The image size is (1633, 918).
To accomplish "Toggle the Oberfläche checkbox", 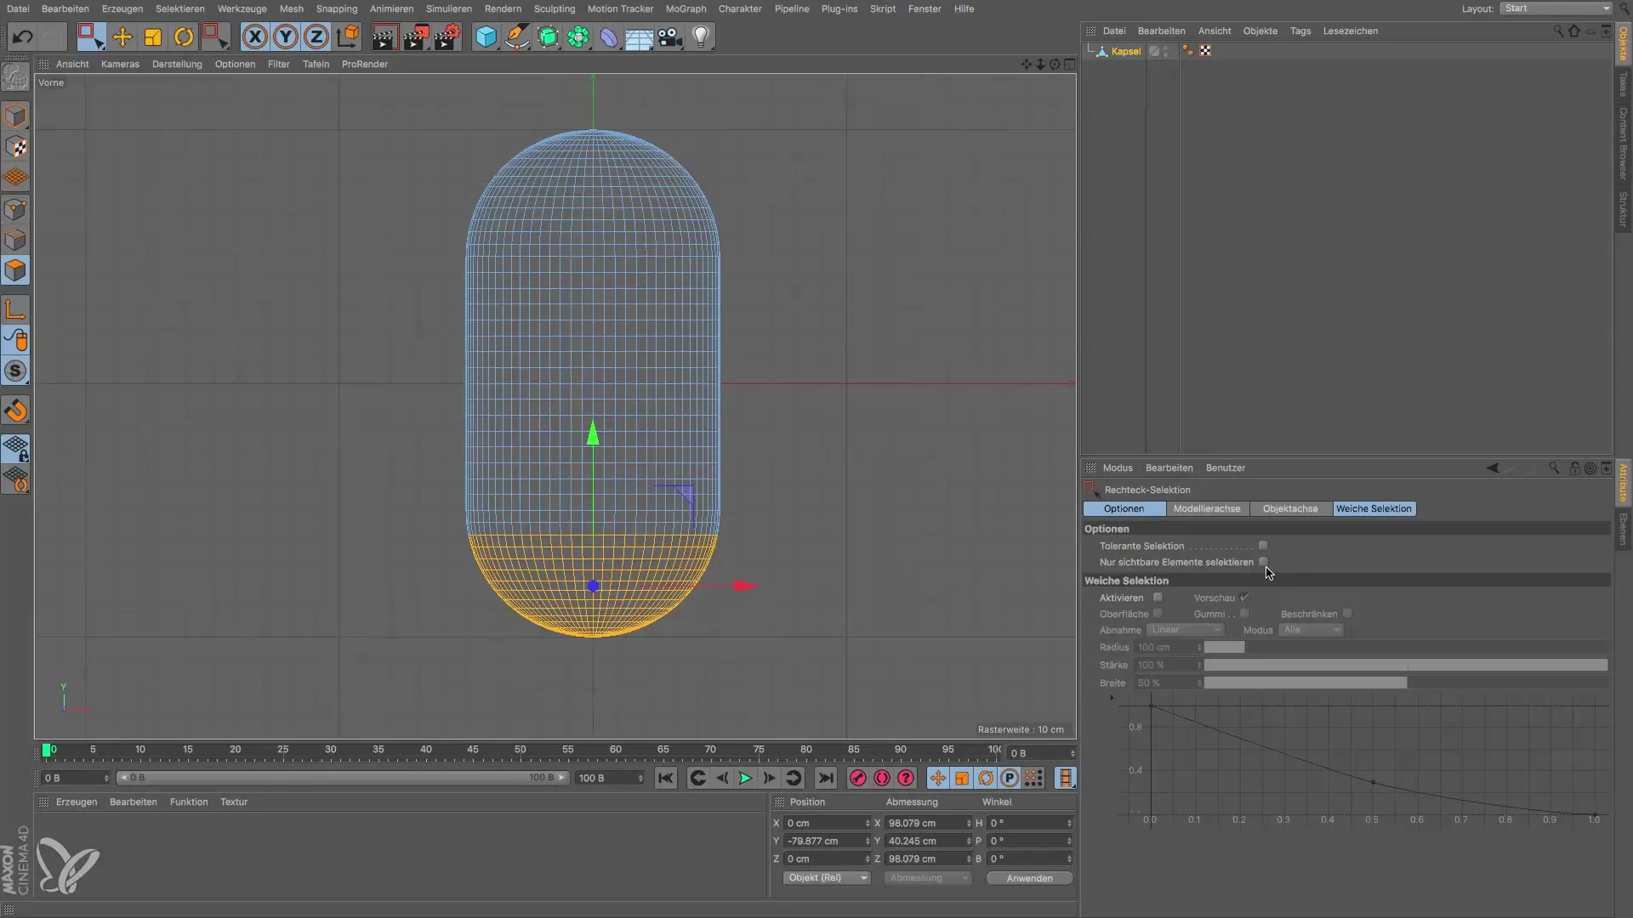I will tap(1158, 614).
